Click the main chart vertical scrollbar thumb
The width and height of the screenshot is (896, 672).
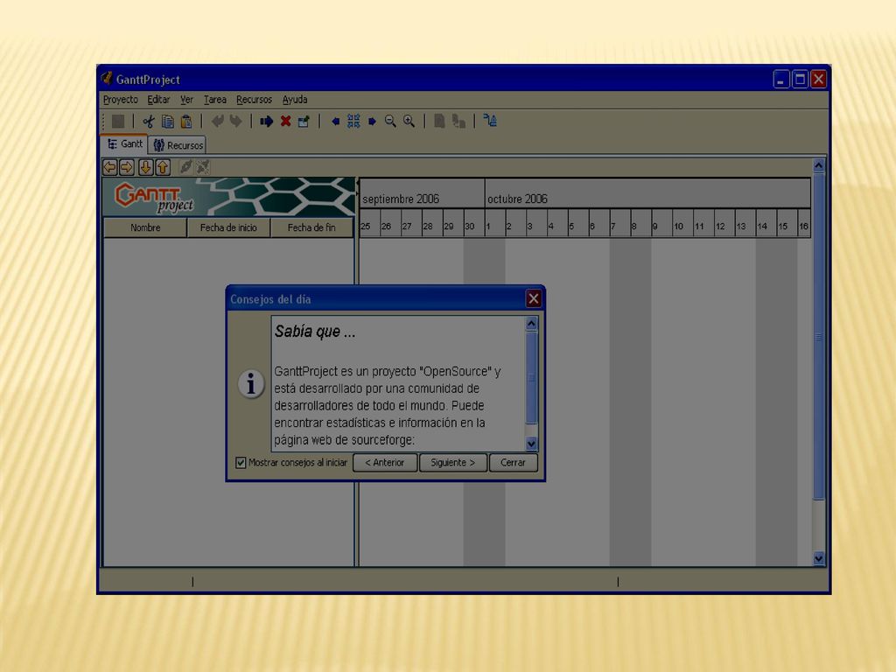(x=819, y=337)
